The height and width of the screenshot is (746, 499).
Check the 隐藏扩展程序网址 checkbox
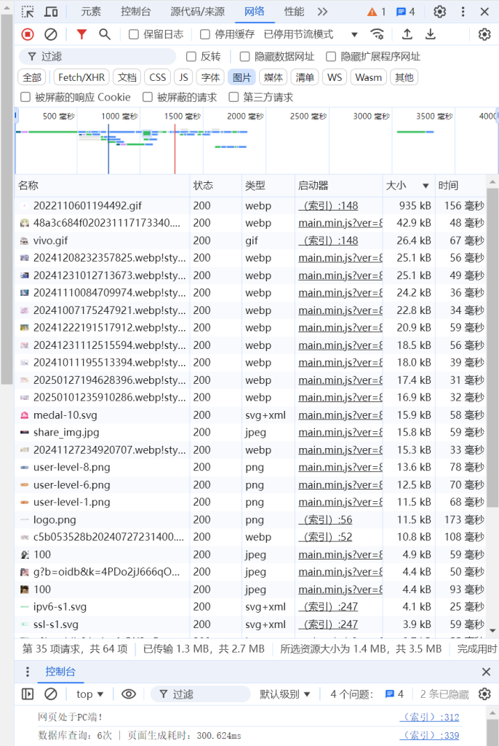tap(331, 57)
